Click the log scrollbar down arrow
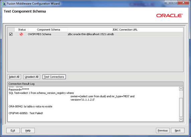 click(x=181, y=119)
